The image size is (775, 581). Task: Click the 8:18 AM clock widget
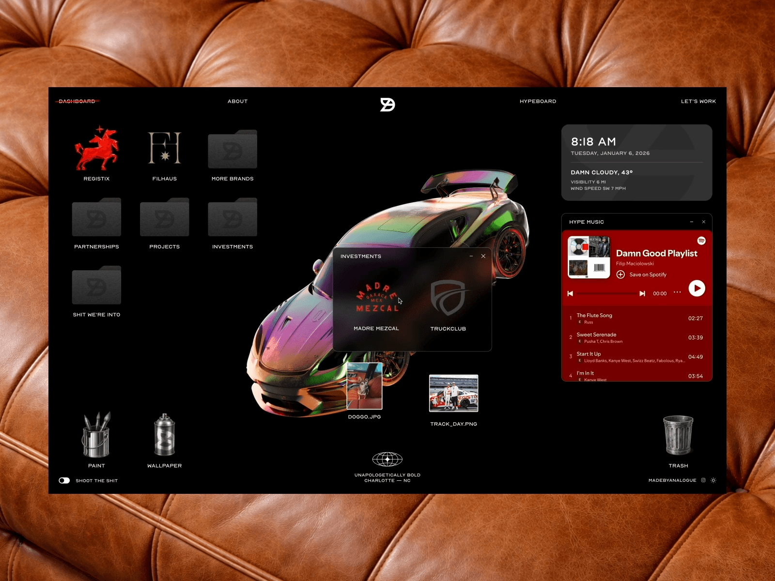[593, 142]
